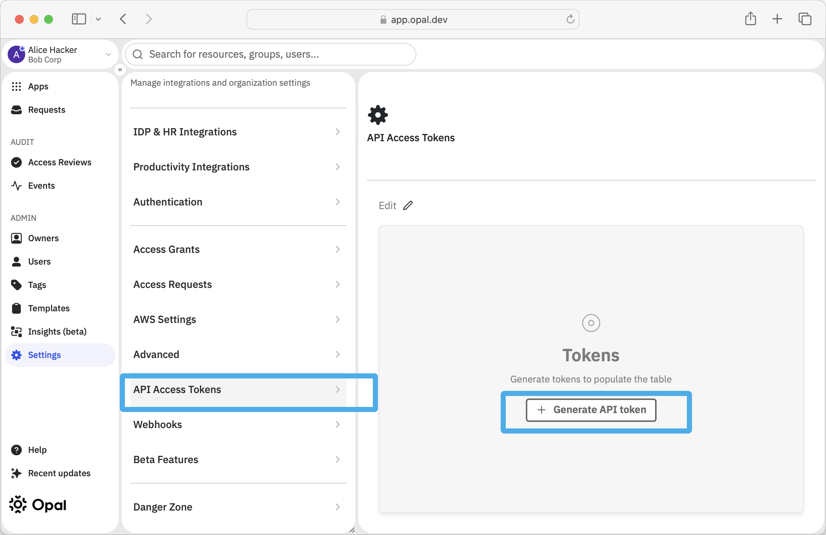Expand Authentication settings chevron
This screenshot has height=535, width=826.
coord(338,202)
